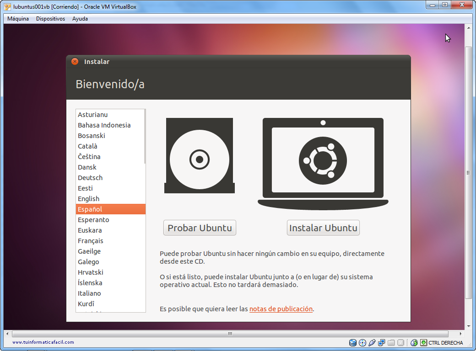
Task: Click the VM window horizontal scrollbar thumb
Action: (230, 334)
